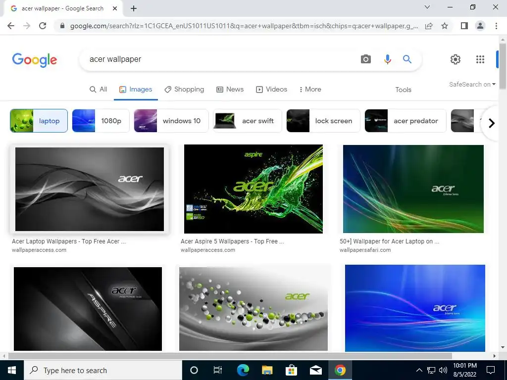Click the horizontal page scrollbar
Image resolution: width=507 pixels, height=380 pixels.
(230, 356)
